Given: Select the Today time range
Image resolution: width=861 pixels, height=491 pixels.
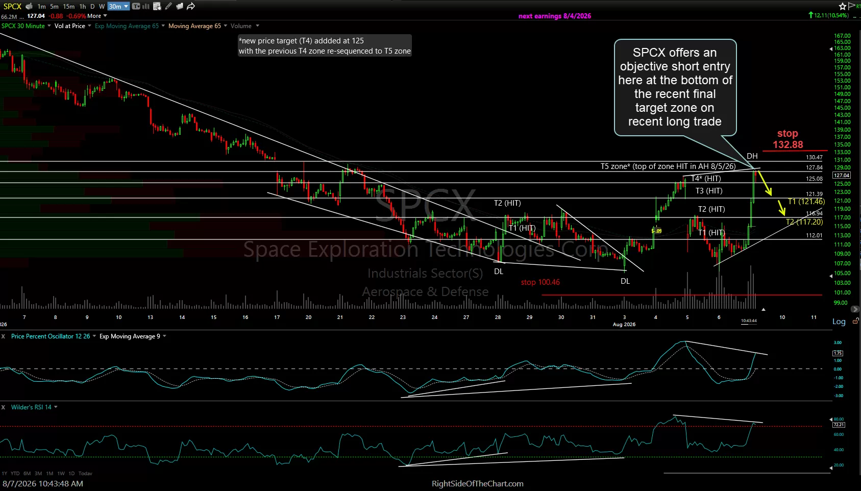Looking at the screenshot, I should [x=85, y=474].
